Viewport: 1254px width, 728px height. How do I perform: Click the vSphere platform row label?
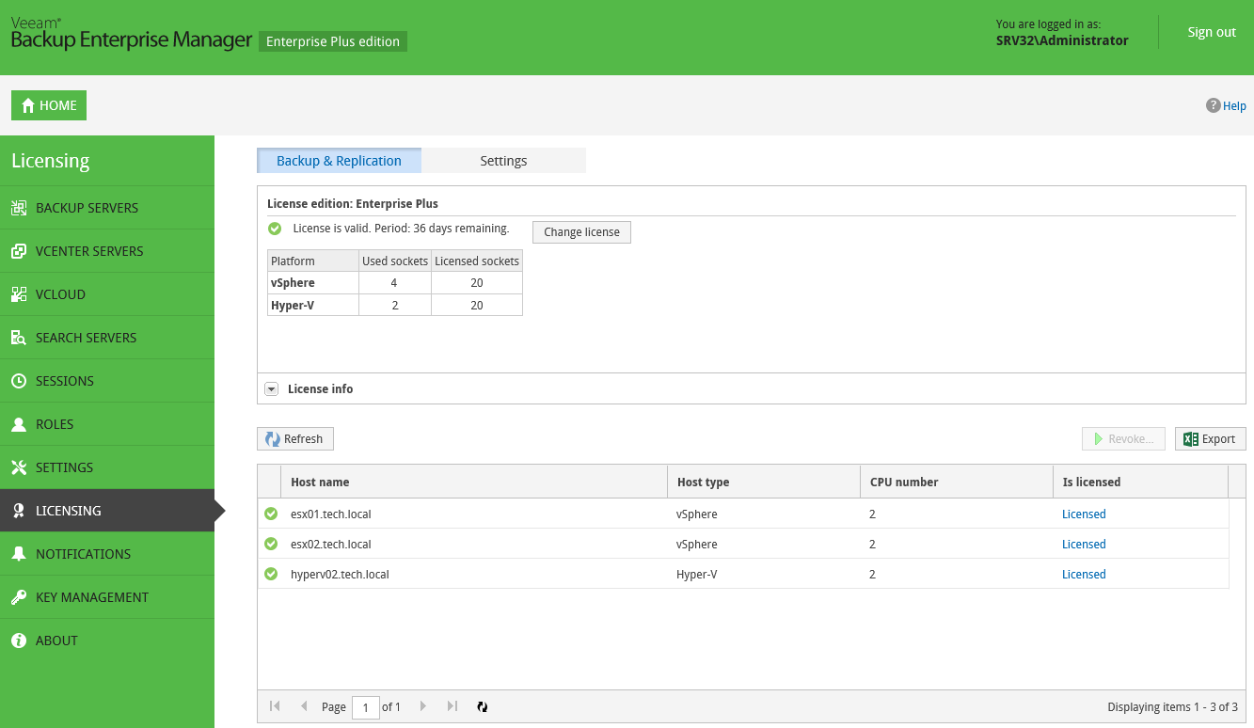click(x=293, y=283)
